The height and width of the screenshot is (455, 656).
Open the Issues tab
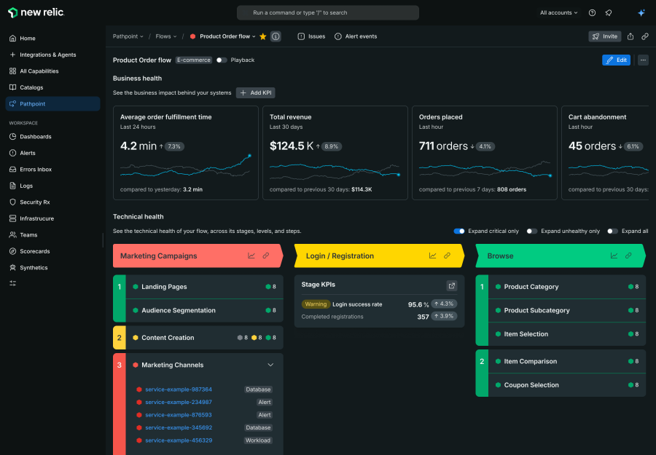[x=311, y=36]
